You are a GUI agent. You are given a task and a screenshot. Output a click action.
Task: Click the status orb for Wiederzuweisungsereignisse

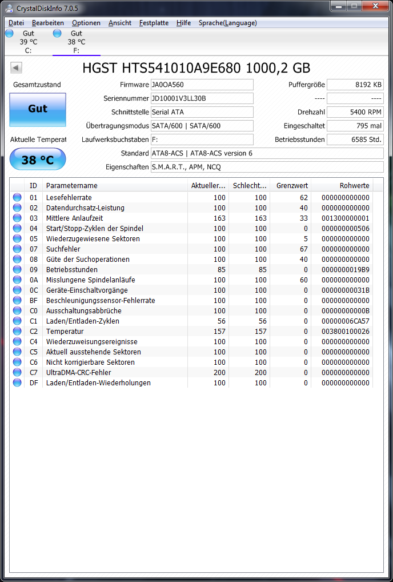point(17,341)
